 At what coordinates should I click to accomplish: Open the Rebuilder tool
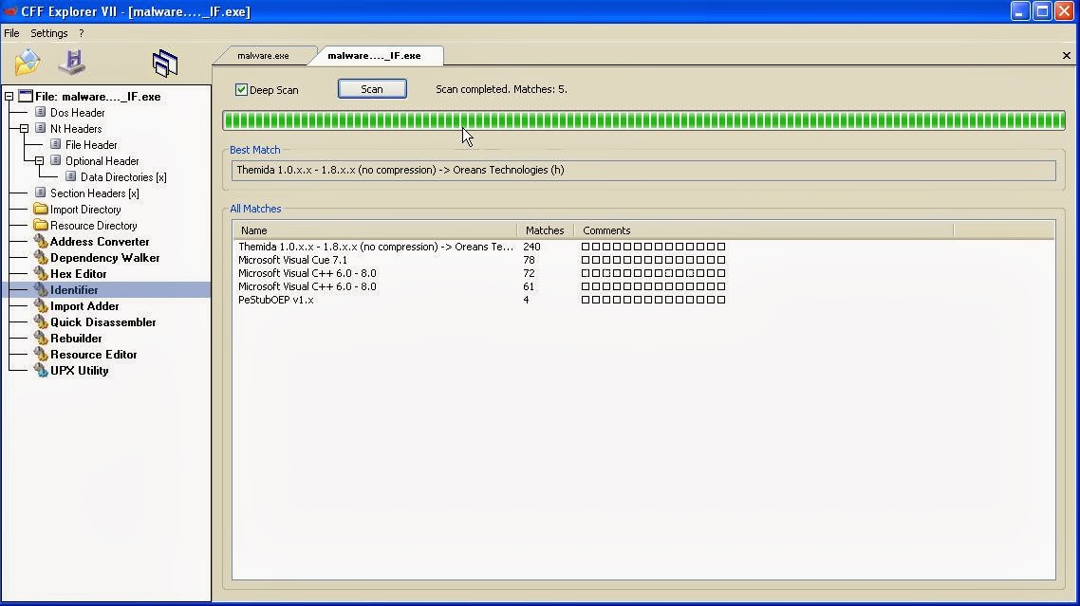point(77,339)
